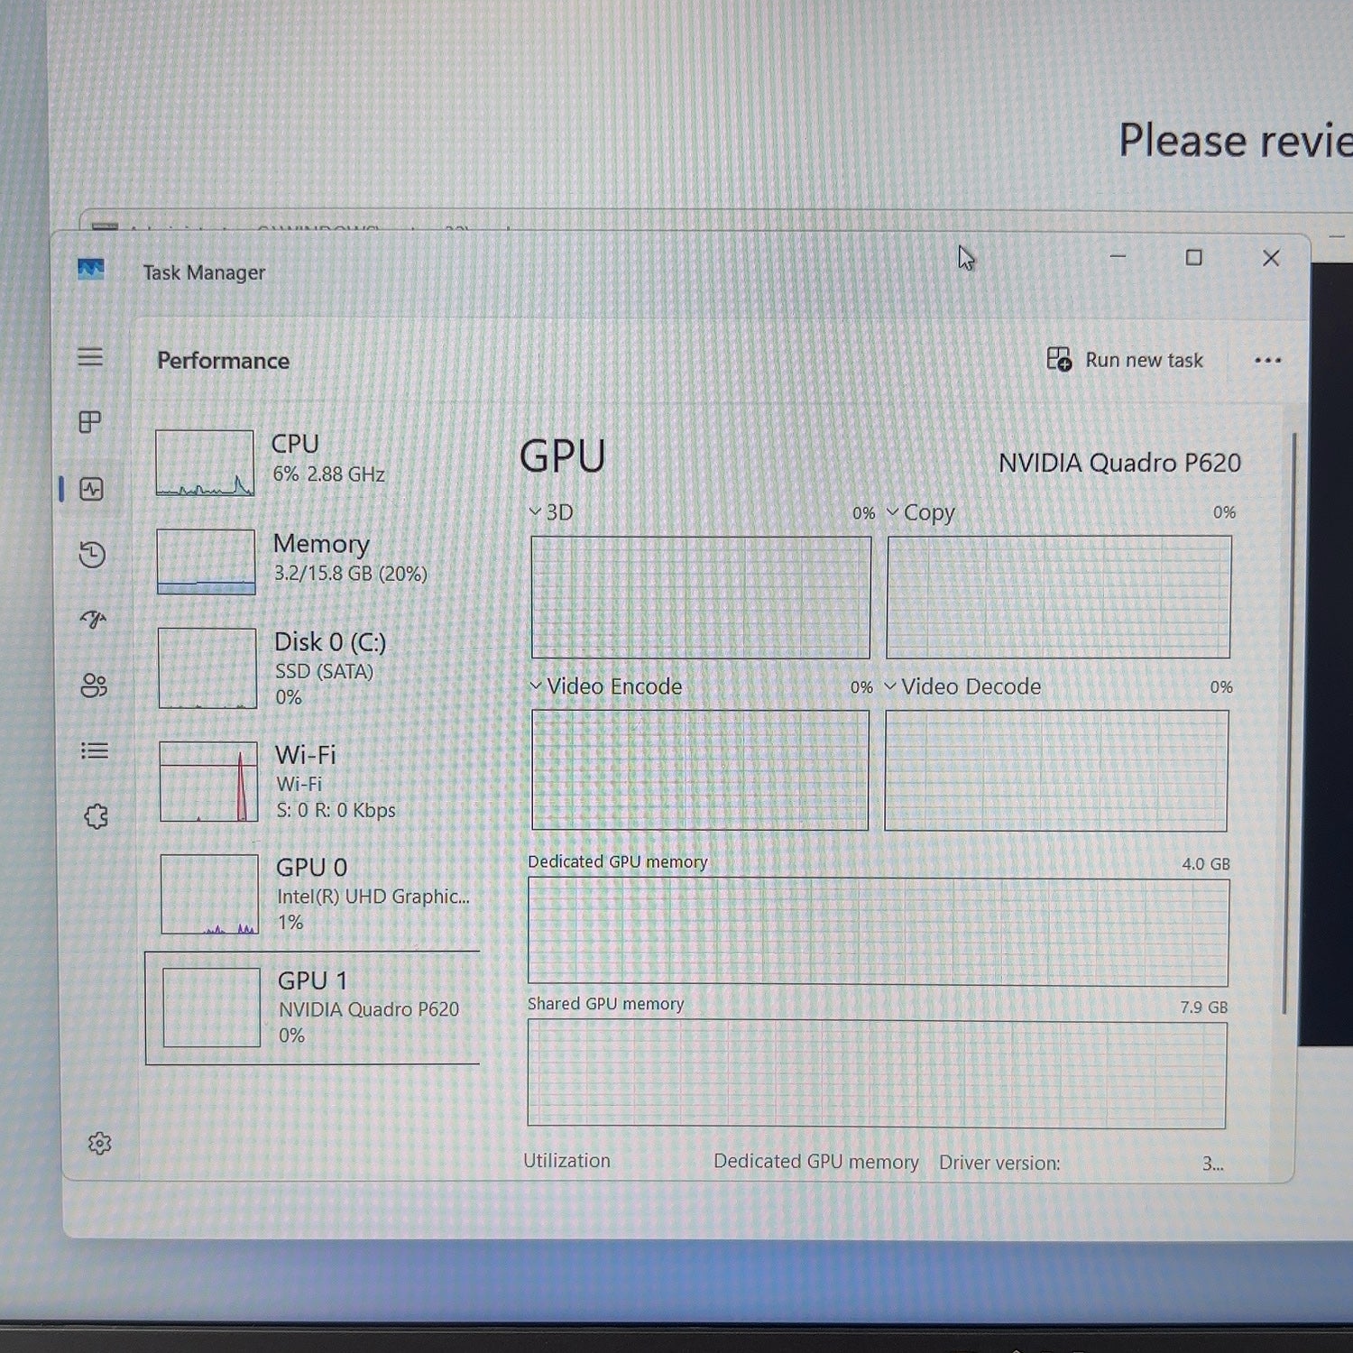Open the Startup apps sidebar icon
Image resolution: width=1353 pixels, height=1353 pixels.
(x=94, y=620)
